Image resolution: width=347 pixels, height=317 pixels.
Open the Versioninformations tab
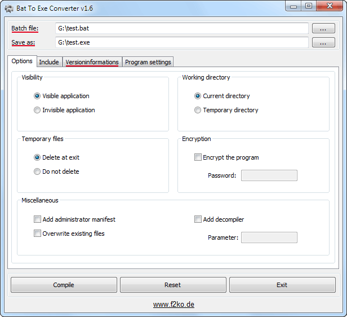pyautogui.click(x=92, y=62)
